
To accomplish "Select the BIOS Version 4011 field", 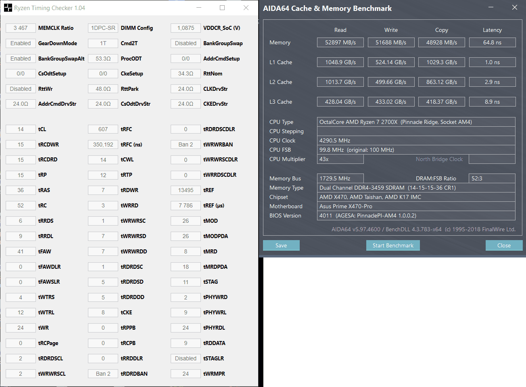I will coord(416,215).
